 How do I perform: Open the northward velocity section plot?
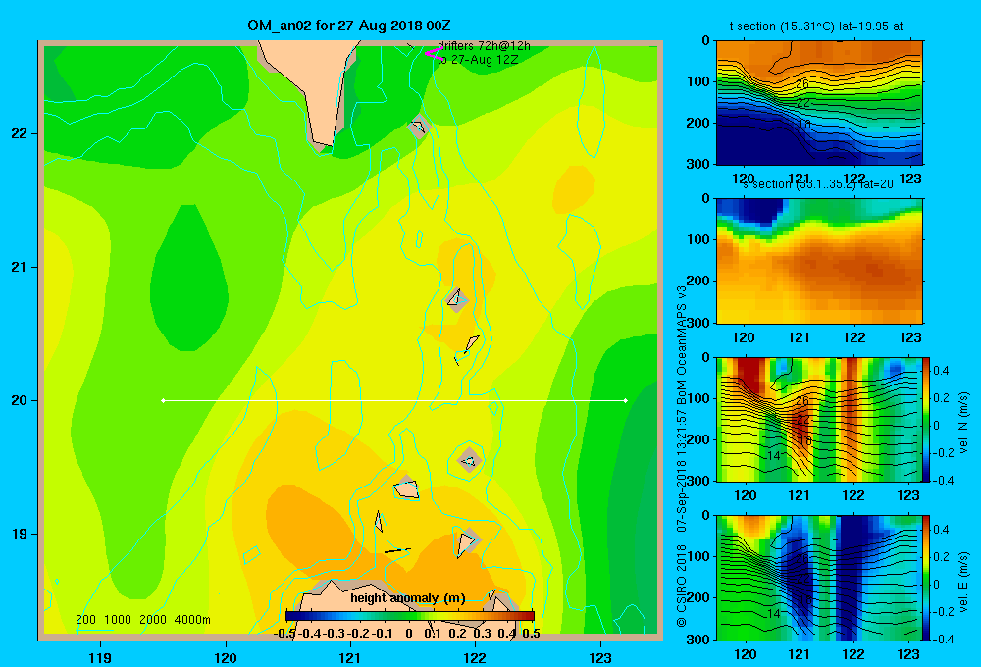[819, 419]
